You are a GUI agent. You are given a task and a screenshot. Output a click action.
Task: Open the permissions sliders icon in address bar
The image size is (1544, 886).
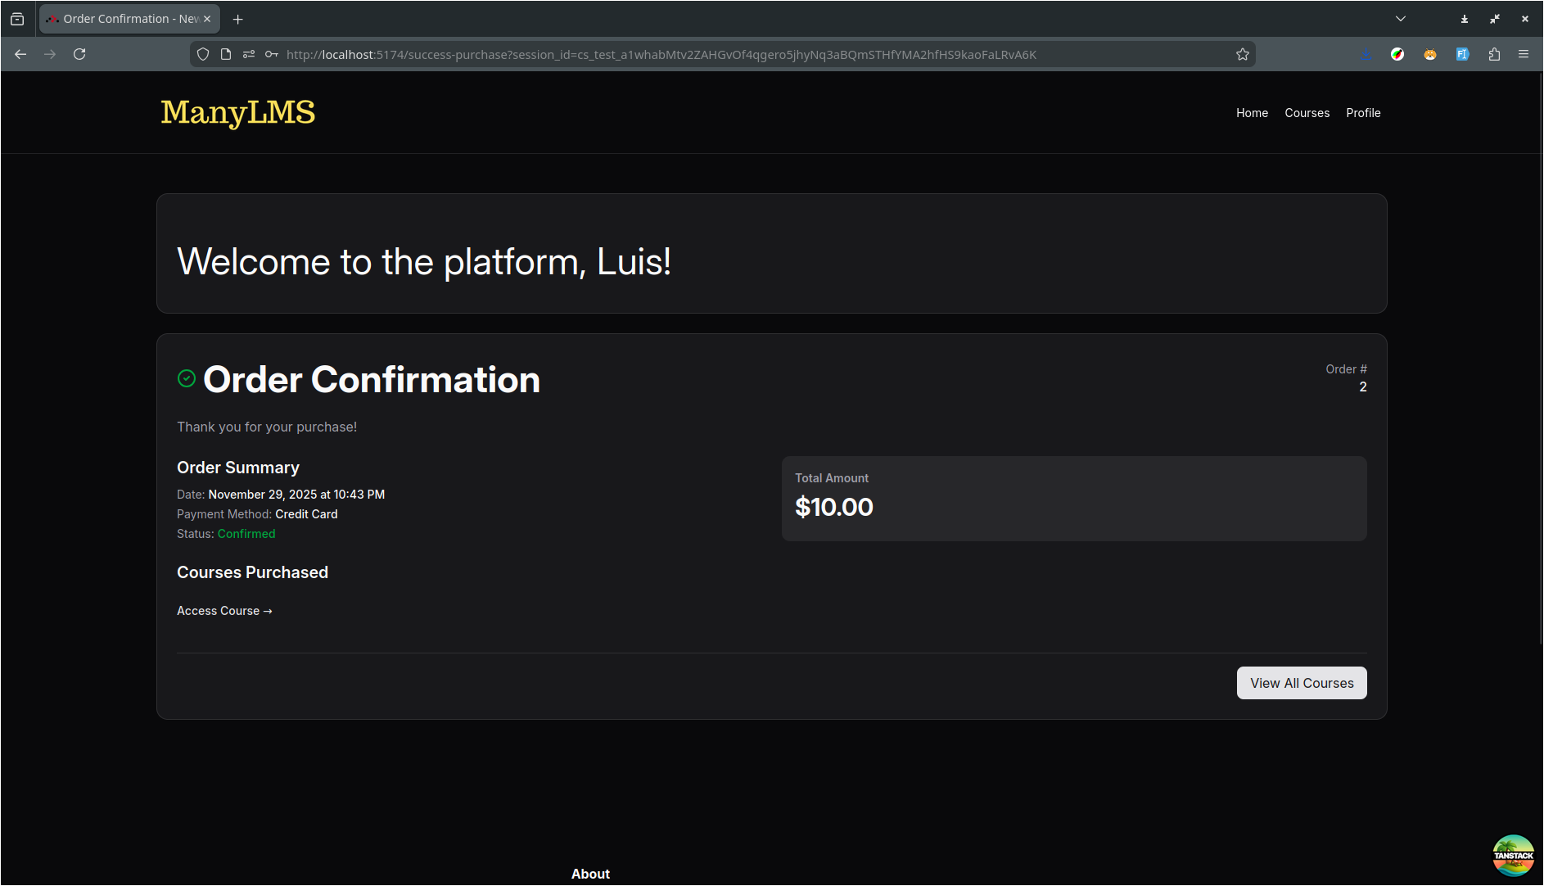pyautogui.click(x=248, y=54)
